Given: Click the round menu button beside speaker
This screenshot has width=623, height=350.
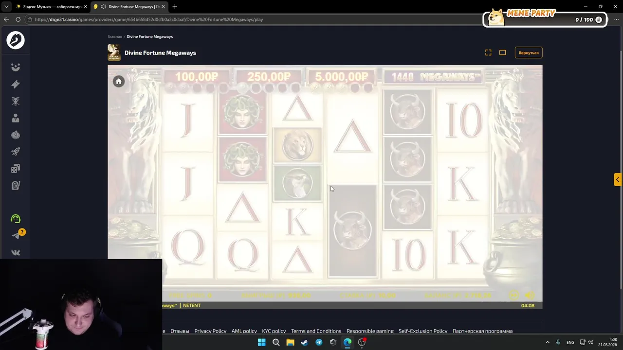Looking at the screenshot, I should tap(514, 295).
